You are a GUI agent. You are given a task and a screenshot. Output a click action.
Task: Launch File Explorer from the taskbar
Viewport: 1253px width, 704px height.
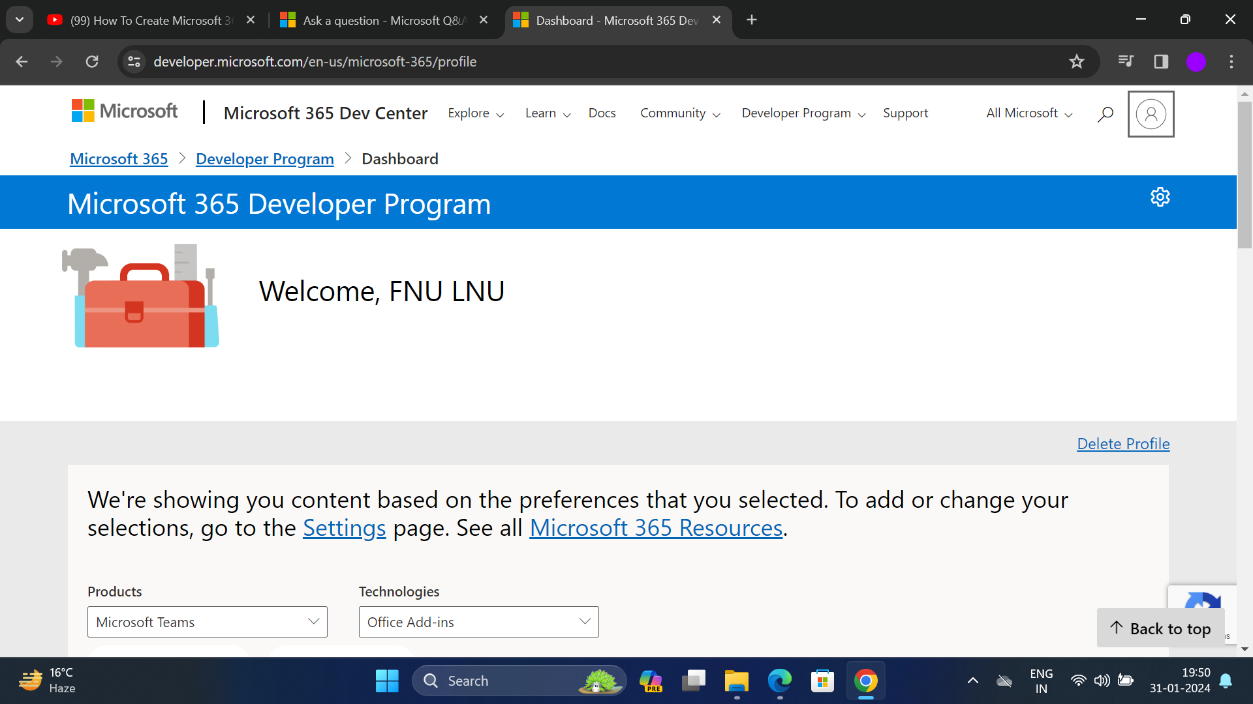(737, 680)
